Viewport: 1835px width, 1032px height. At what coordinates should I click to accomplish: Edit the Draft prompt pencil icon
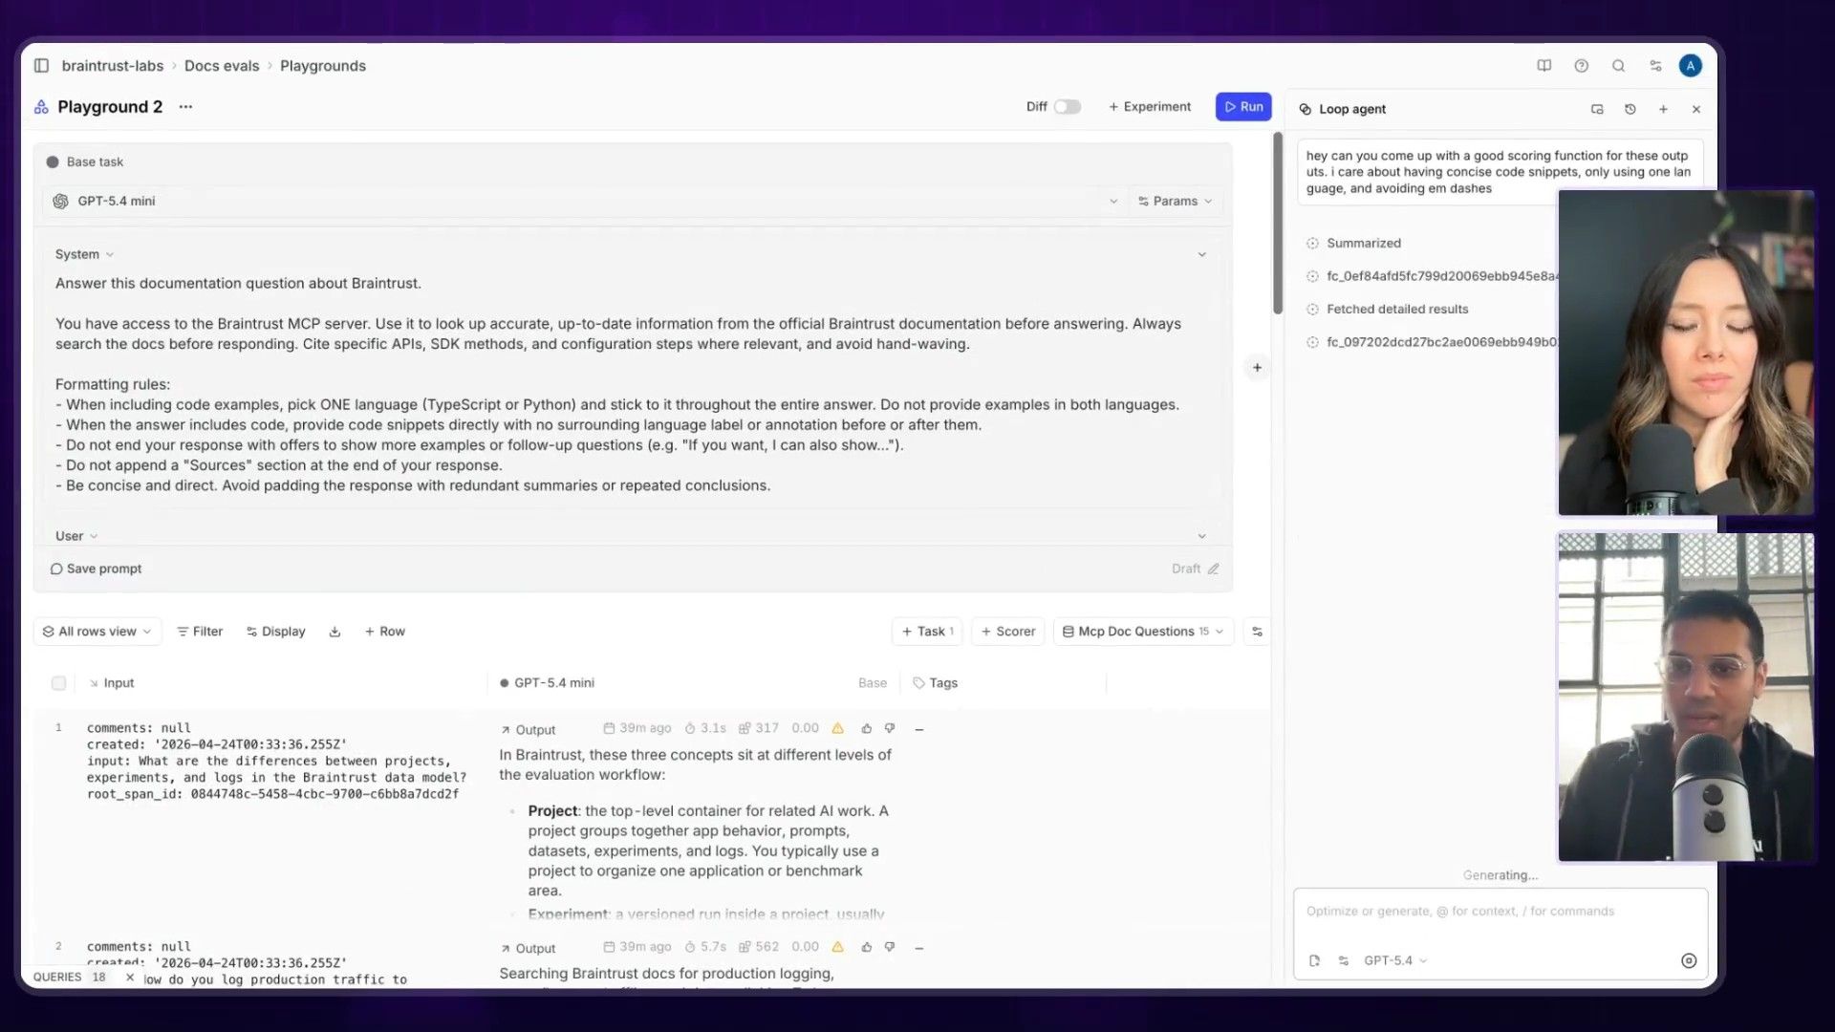pos(1213,569)
